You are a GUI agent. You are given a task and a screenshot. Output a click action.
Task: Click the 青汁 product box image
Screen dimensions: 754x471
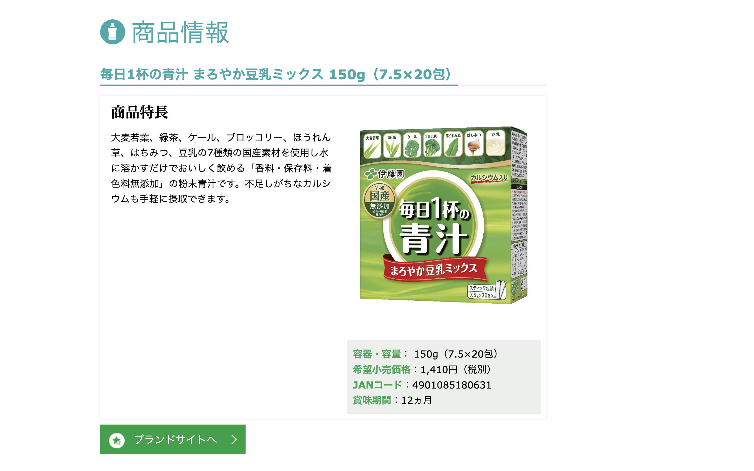click(443, 215)
